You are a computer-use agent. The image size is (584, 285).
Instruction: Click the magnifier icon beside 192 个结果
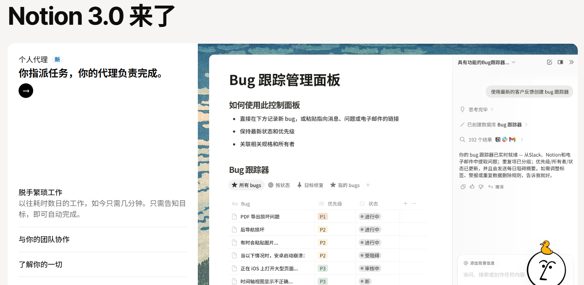462,139
